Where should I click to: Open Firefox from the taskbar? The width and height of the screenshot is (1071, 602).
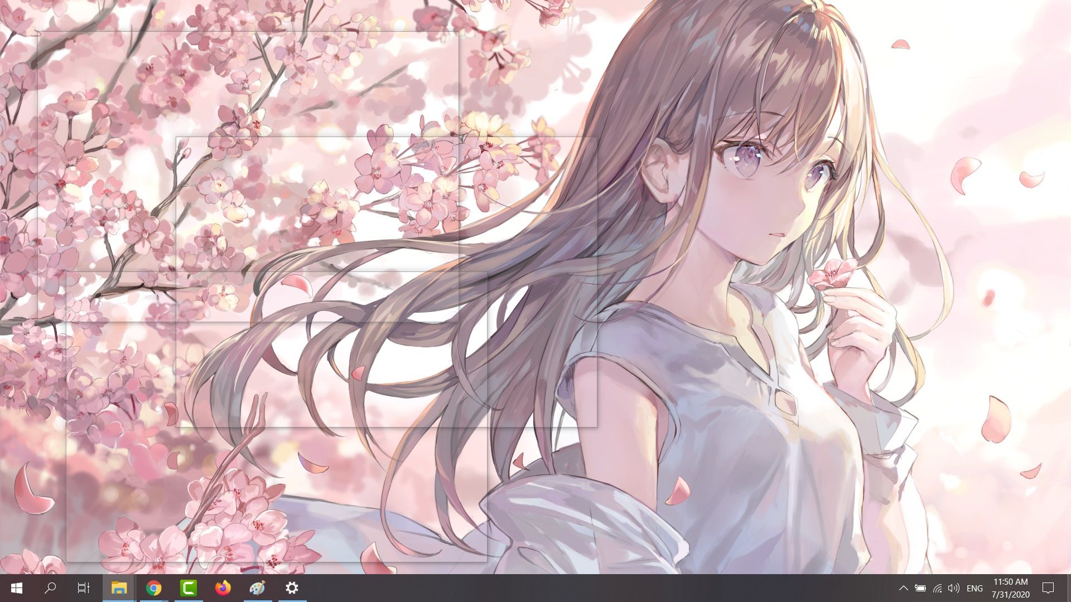click(223, 588)
